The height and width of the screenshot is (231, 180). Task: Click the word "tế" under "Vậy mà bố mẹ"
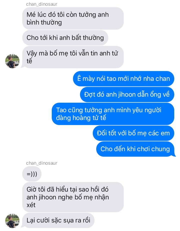(x=29, y=61)
